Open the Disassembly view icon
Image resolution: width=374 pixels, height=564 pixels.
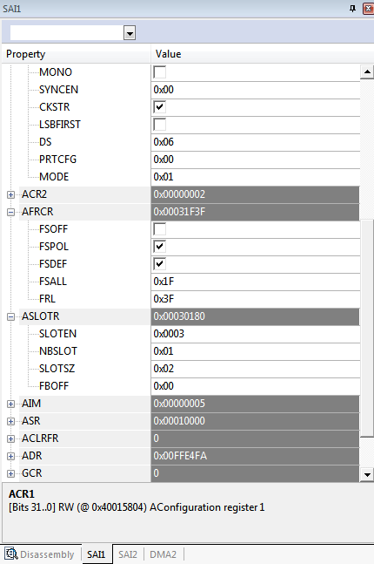[10, 554]
